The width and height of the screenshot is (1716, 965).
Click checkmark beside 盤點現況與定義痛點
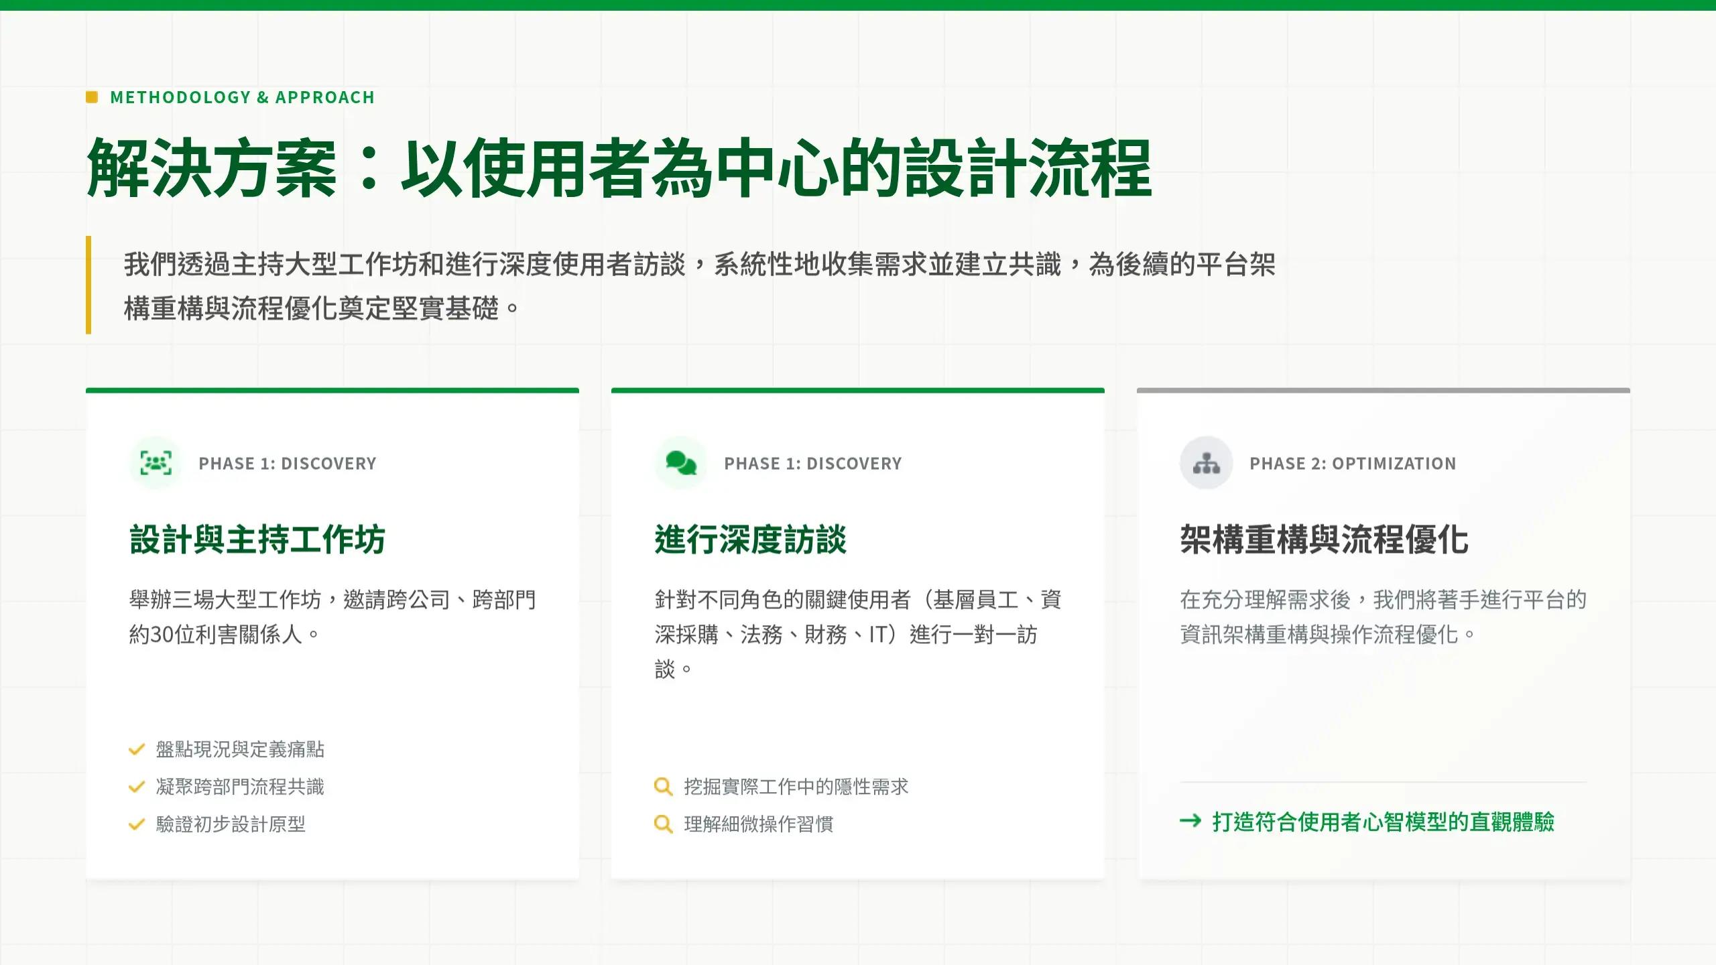tap(137, 749)
